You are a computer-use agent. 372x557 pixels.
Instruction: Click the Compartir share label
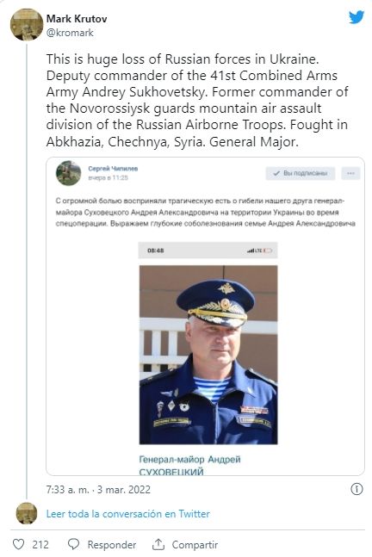pyautogui.click(x=195, y=545)
